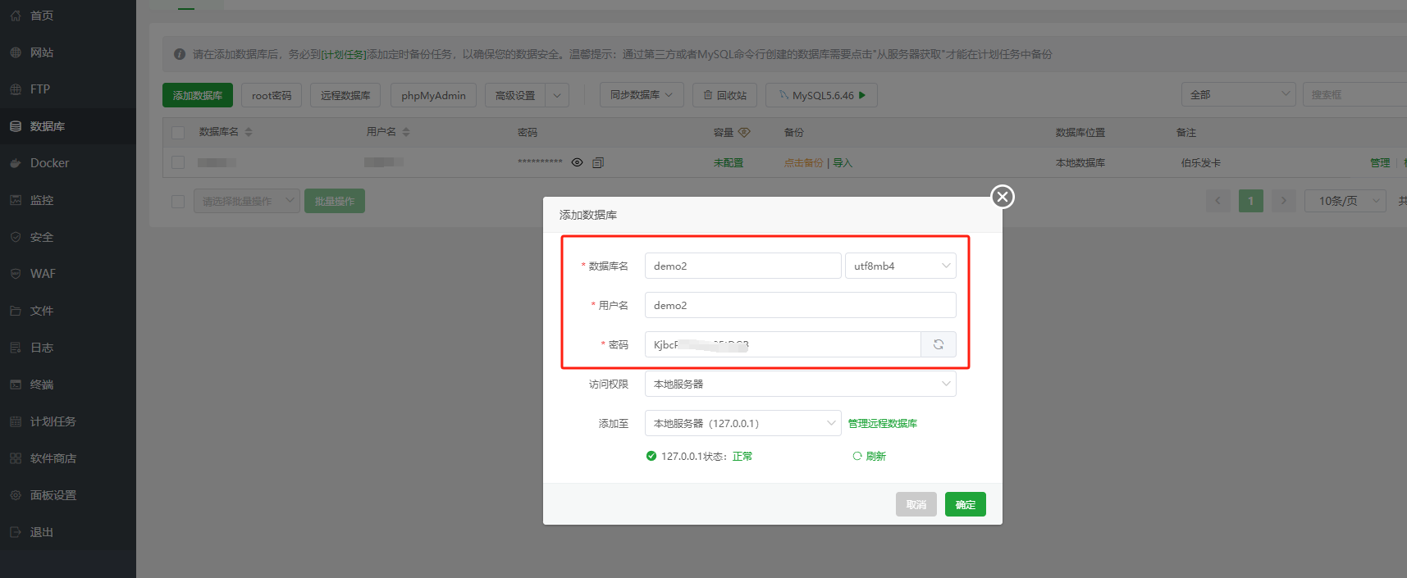This screenshot has width=1407, height=578.
Task: Check the database row checkbox
Action: click(x=178, y=162)
